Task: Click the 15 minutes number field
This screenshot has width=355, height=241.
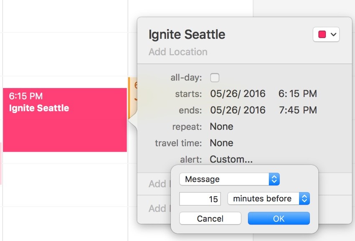Action: tap(200, 199)
